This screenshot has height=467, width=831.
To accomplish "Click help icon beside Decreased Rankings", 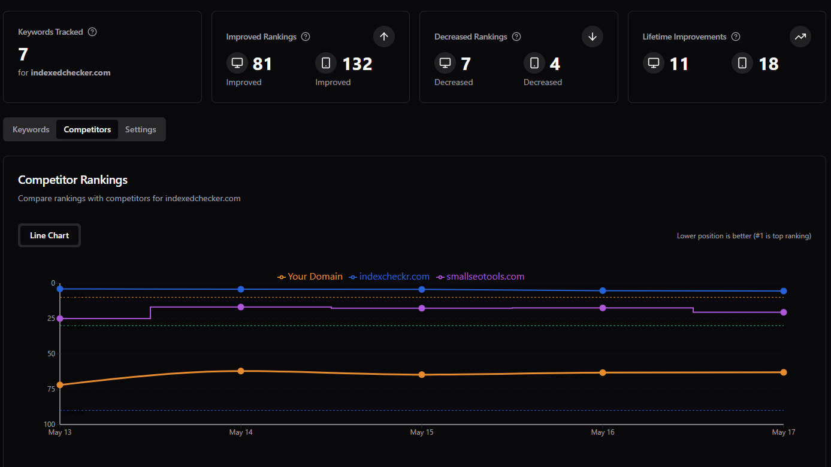I will (516, 37).
